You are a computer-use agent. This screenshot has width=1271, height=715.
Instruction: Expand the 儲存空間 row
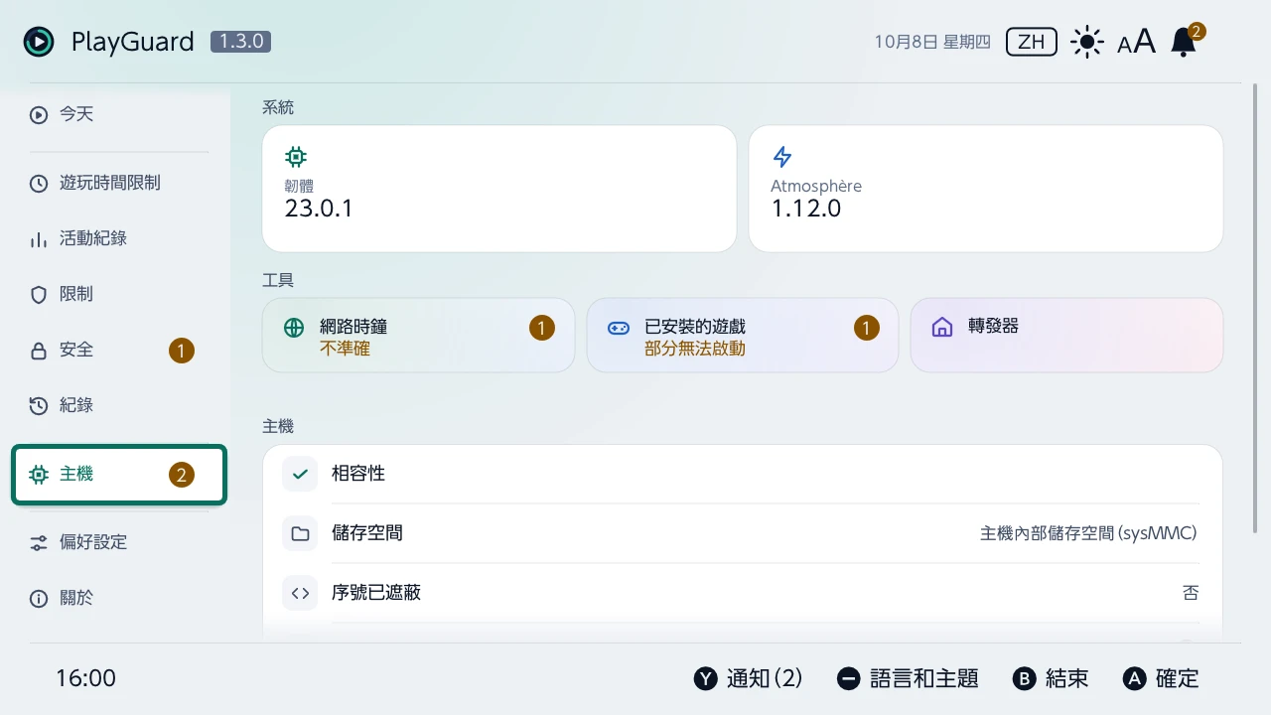point(742,533)
